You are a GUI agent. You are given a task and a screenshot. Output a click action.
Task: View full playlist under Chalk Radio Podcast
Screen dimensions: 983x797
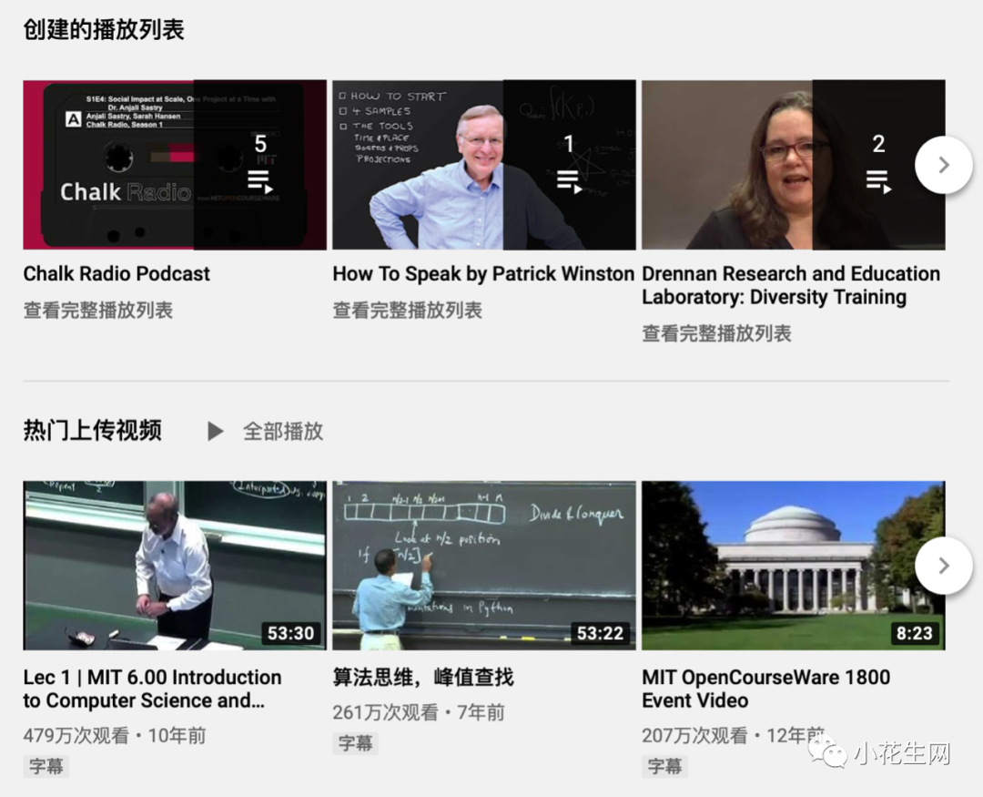point(97,310)
